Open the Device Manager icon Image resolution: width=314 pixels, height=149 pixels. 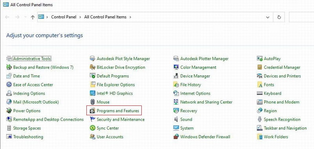pyautogui.click(x=176, y=76)
